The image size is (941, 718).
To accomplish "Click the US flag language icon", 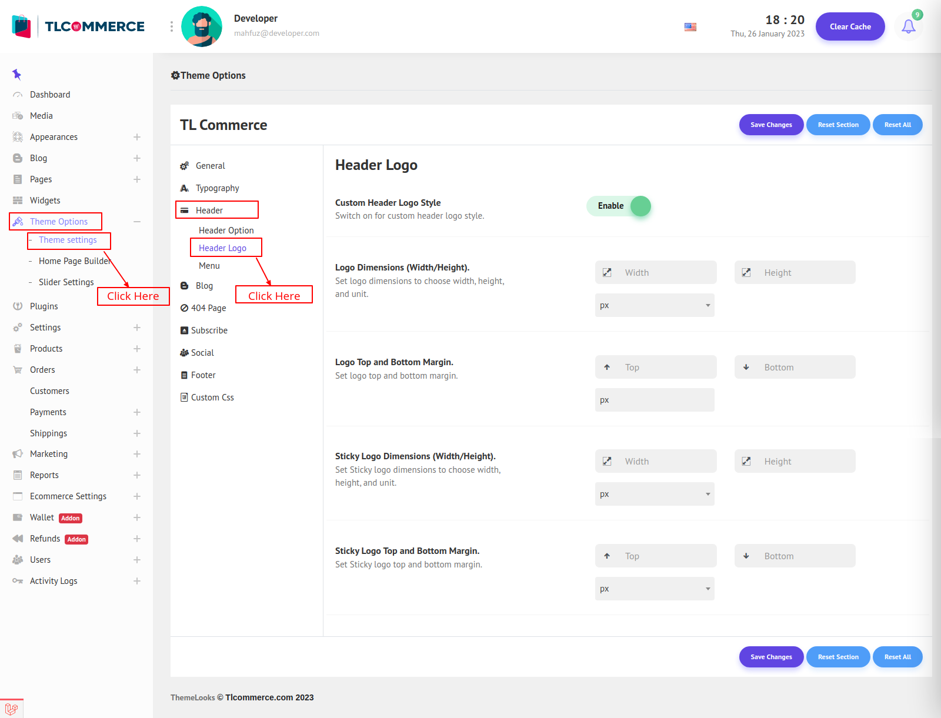I will click(x=690, y=27).
